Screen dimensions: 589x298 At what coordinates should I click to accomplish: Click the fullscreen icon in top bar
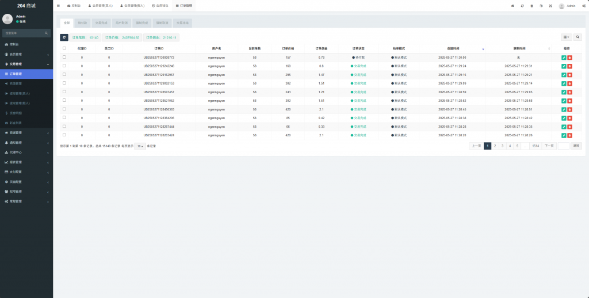(x=550, y=6)
